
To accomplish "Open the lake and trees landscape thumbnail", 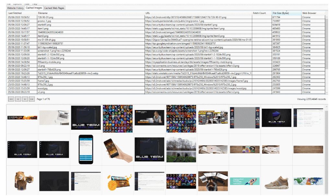I will tap(181, 149).
